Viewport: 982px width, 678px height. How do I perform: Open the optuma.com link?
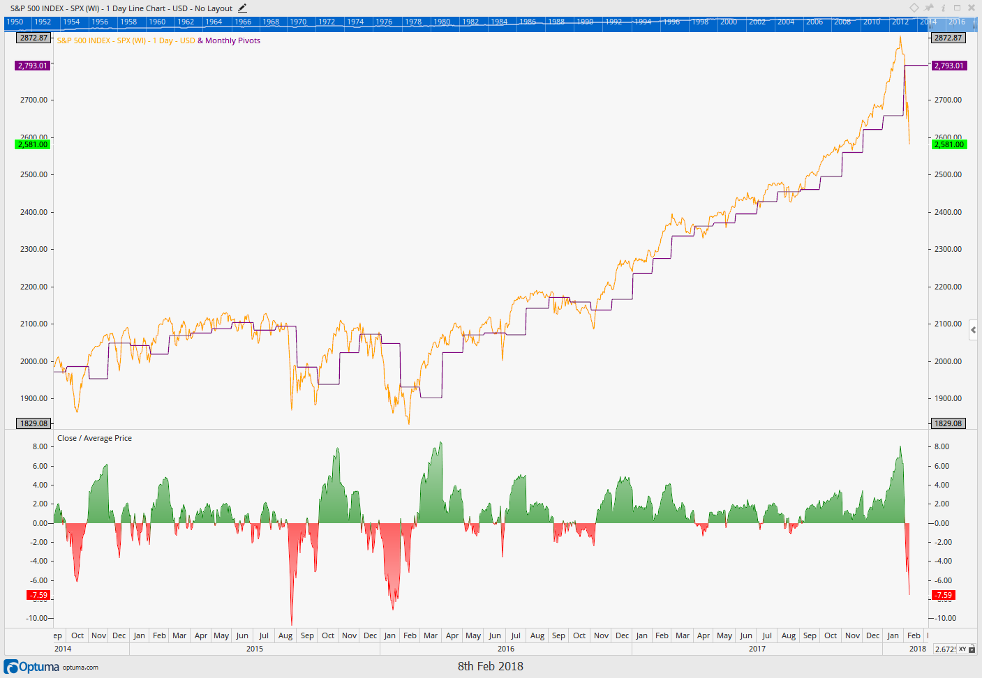tap(80, 668)
